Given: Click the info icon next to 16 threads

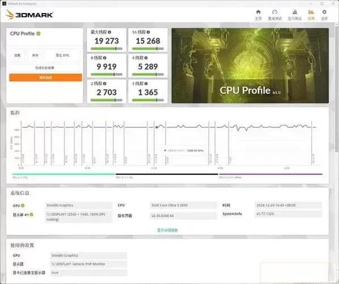Looking at the screenshot, I should [148, 32].
